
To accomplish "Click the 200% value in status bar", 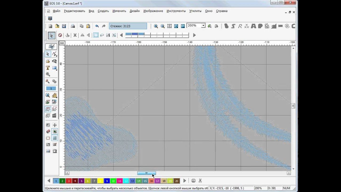I will 258,188.
